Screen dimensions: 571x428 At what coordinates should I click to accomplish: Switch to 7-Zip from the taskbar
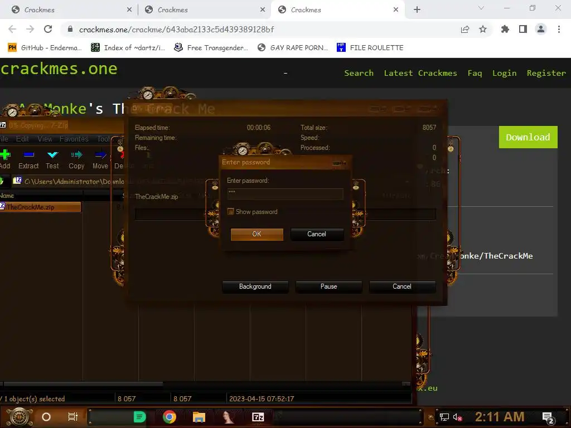[258, 417]
